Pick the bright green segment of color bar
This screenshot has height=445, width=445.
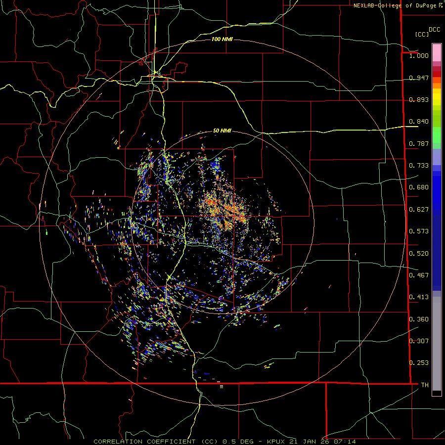[x=437, y=135]
